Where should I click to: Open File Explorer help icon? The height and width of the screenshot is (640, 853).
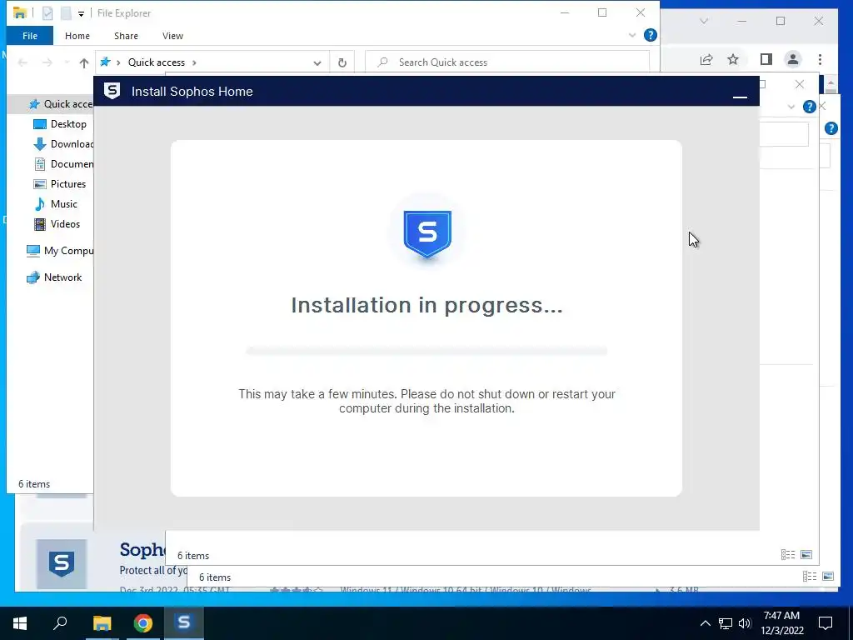[x=650, y=35]
